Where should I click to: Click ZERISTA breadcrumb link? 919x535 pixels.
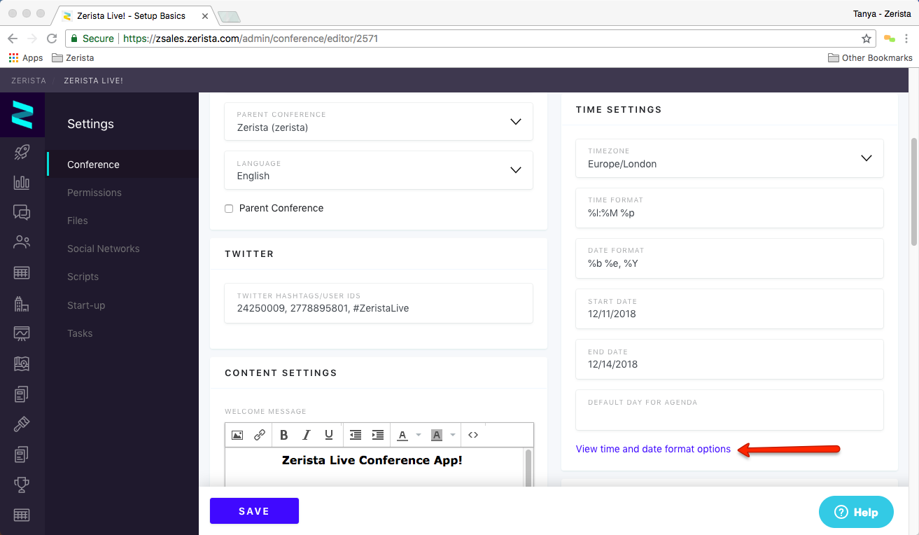[29, 81]
